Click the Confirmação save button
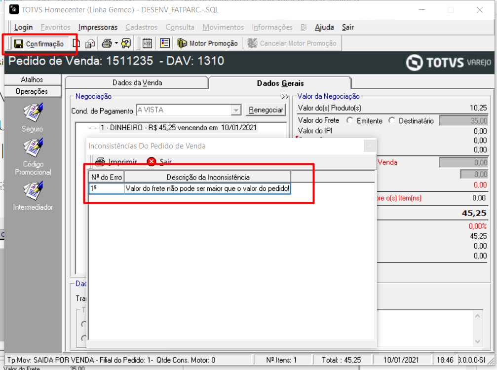The image size is (497, 370). [x=39, y=44]
